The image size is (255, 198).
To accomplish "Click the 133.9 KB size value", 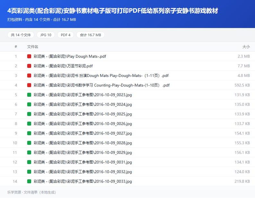I will pyautogui.click(x=242, y=114).
